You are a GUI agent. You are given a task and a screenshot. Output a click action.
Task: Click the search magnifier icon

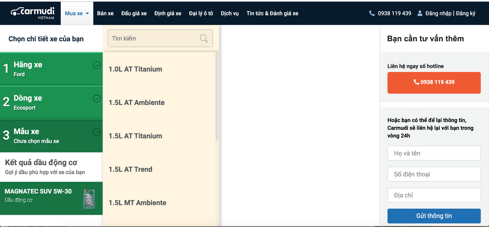tap(204, 39)
